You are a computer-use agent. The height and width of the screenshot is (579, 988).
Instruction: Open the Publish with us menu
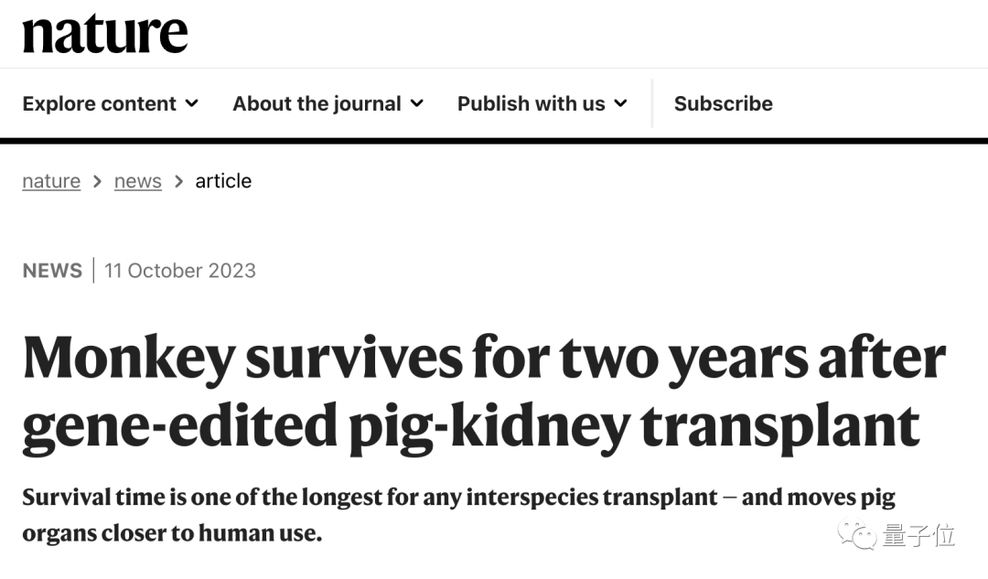point(531,103)
